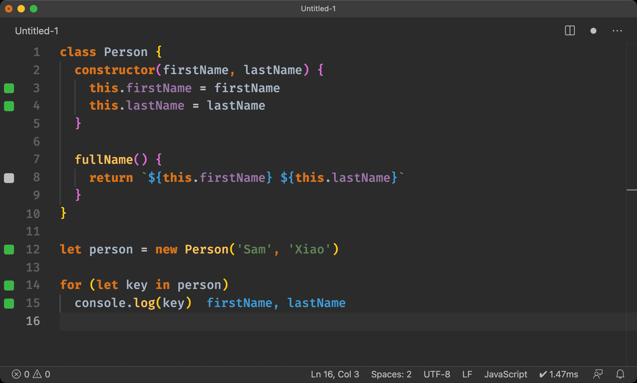Click the split editor right icon
This screenshot has height=383, width=637.
(x=570, y=31)
